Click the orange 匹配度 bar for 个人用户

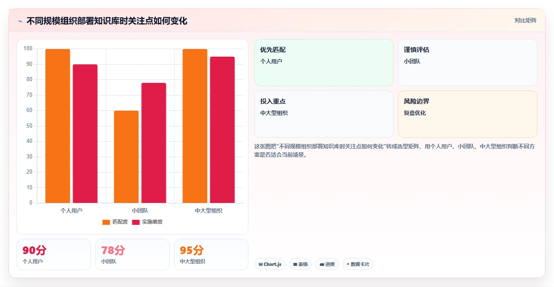[x=58, y=126]
